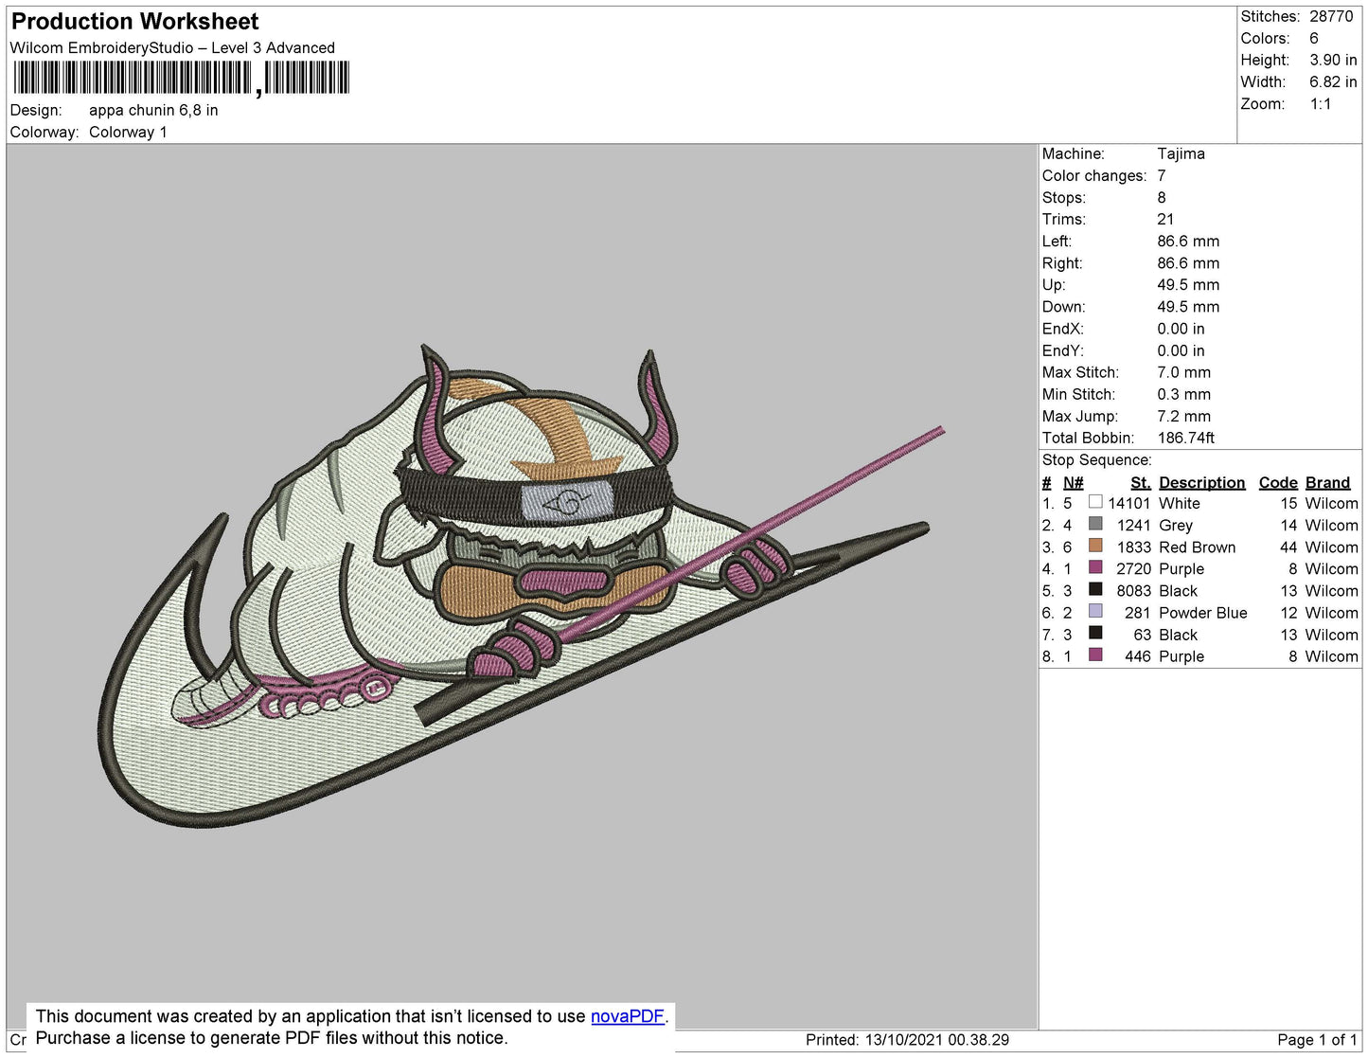This screenshot has width=1368, height=1058.
Task: Click the Min Stitch value 0.3 mm
Action: pos(1183,394)
